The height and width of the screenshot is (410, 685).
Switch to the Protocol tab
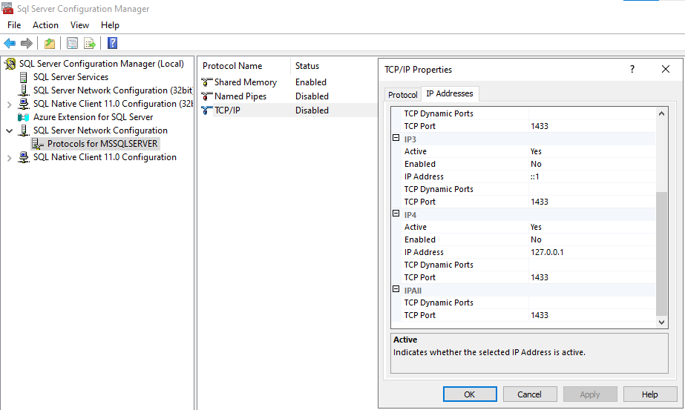pyautogui.click(x=403, y=95)
